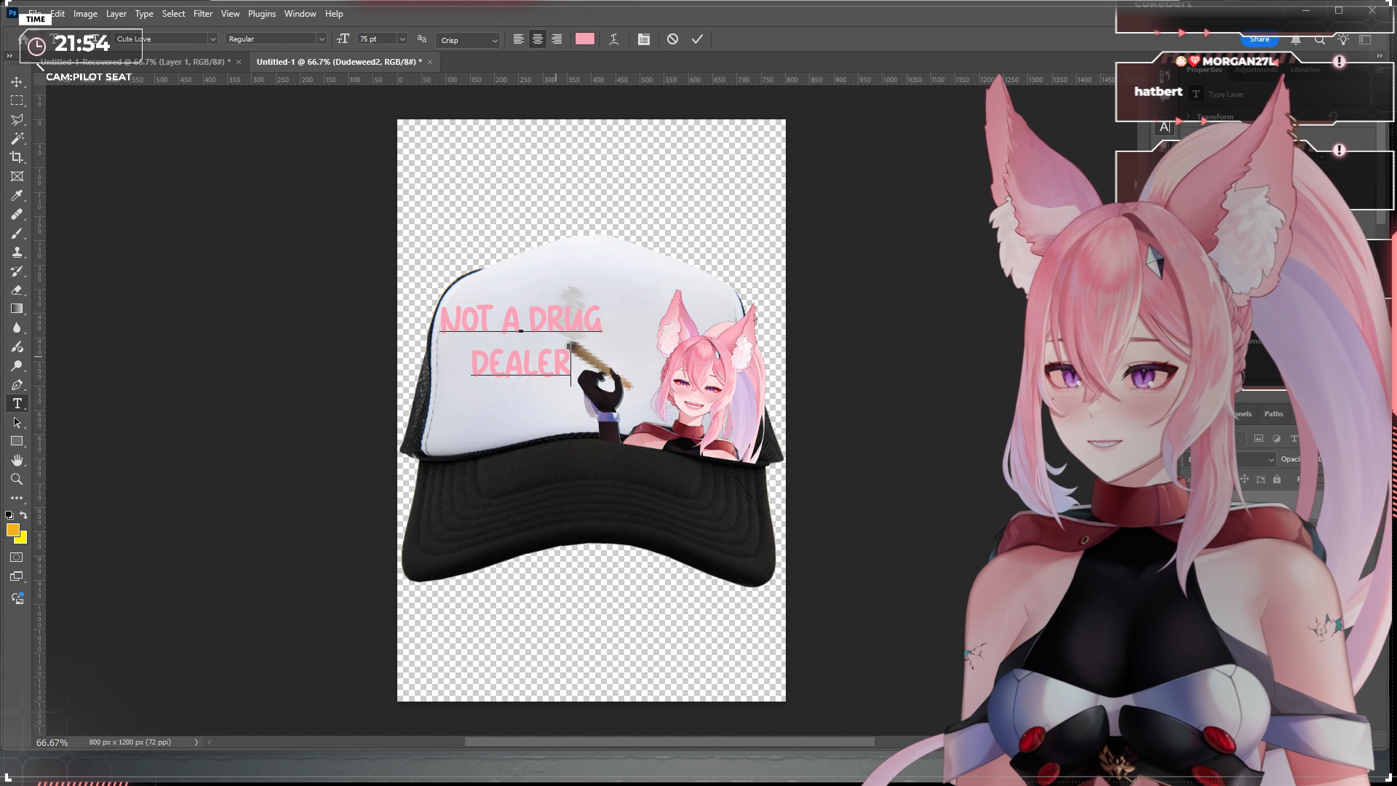
Task: Toggle left align text
Action: [x=518, y=39]
